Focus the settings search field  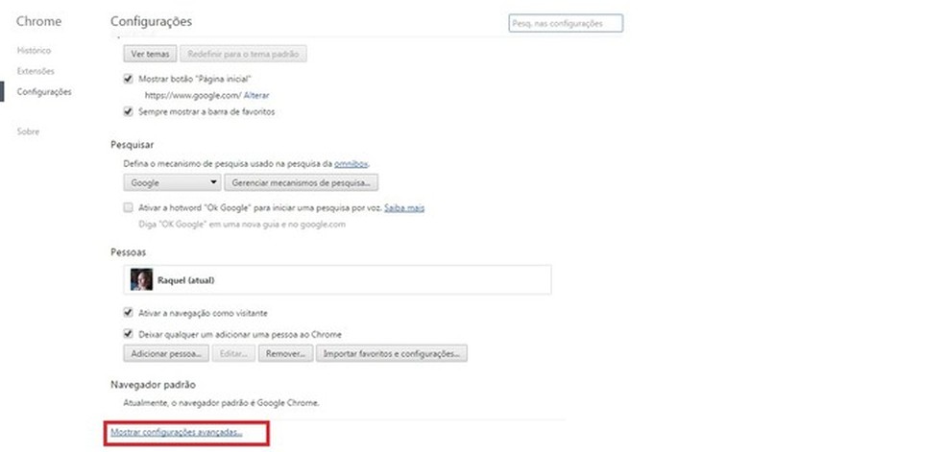pos(565,23)
